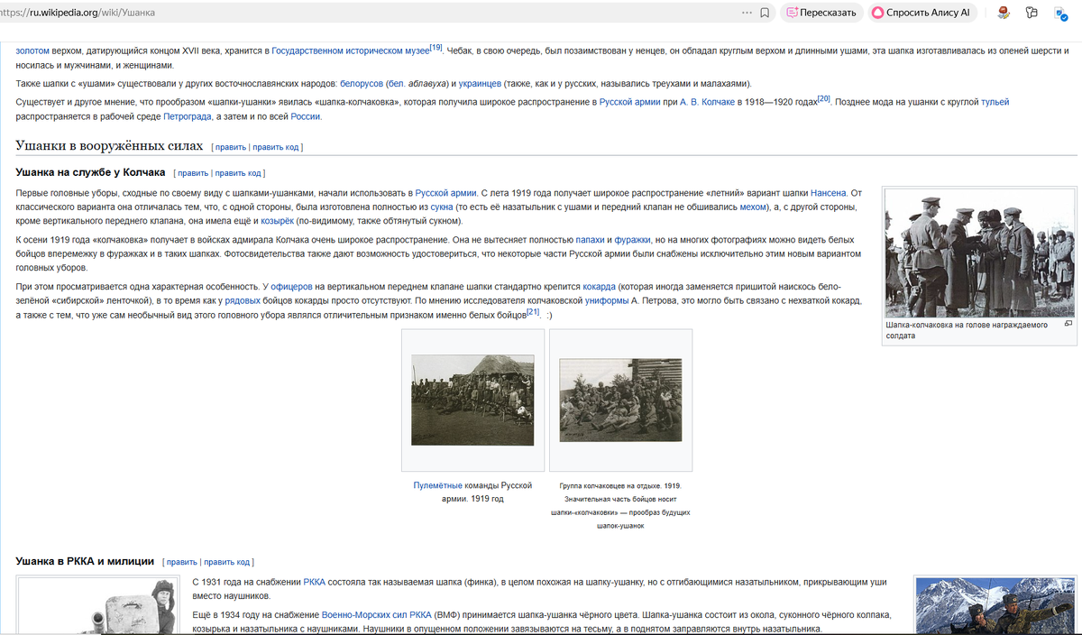Open the three-dots menu in address bar
1082x635 pixels.
pyautogui.click(x=746, y=13)
